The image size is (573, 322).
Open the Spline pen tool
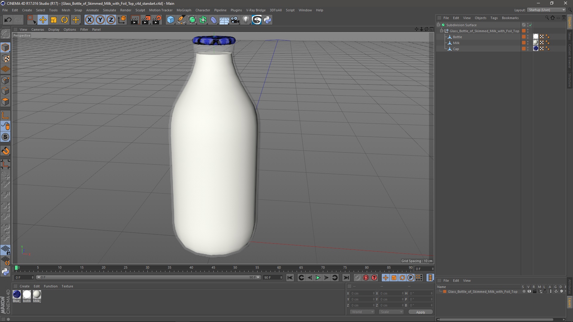pyautogui.click(x=181, y=20)
